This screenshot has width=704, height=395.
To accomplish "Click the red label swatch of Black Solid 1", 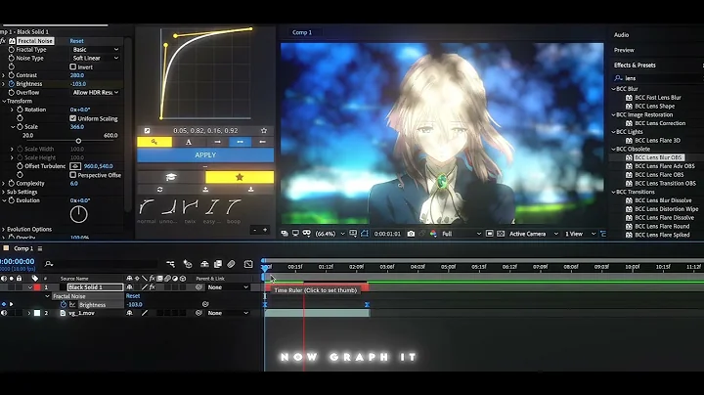I will [37, 287].
